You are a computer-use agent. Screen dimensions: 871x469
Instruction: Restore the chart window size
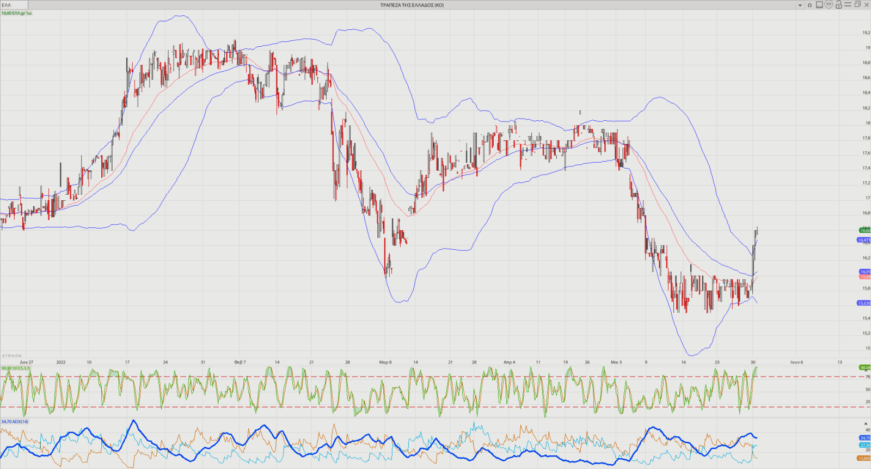coord(857,4)
